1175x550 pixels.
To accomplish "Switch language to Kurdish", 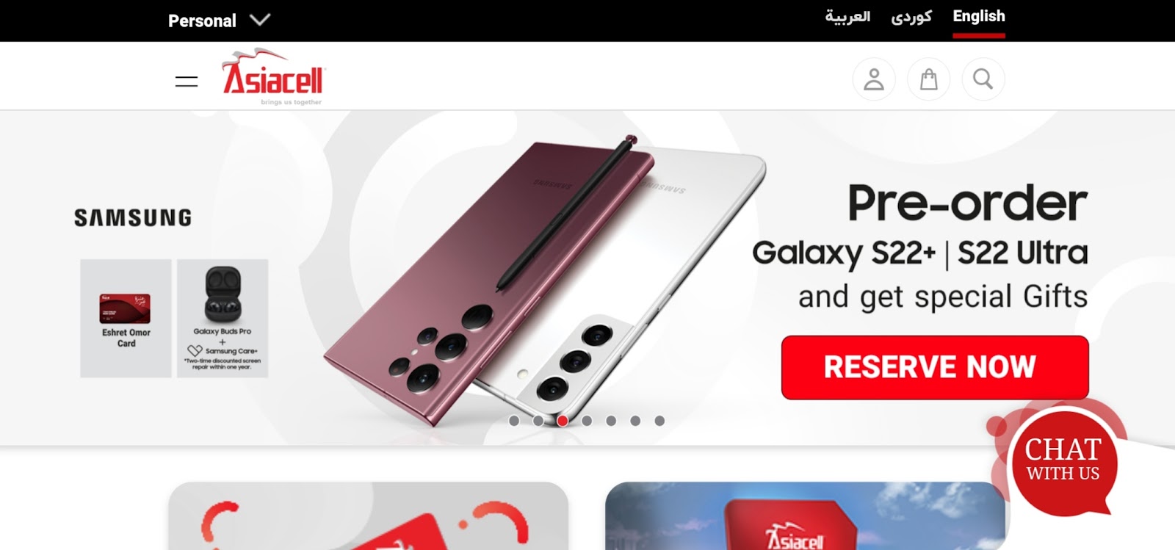I will [911, 17].
